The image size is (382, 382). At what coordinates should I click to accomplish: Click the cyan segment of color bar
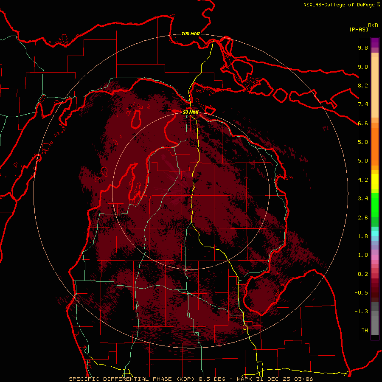375,233
